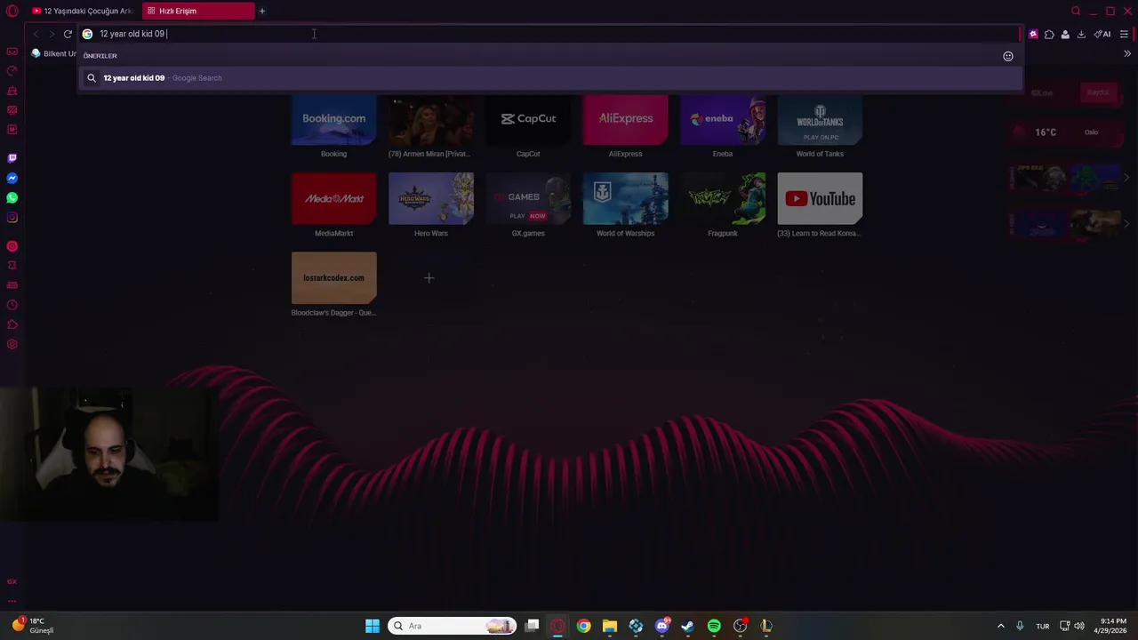Screen dimensions: 1138x640
Task: Go forward with the forward arrow
Action: [x=52, y=34]
